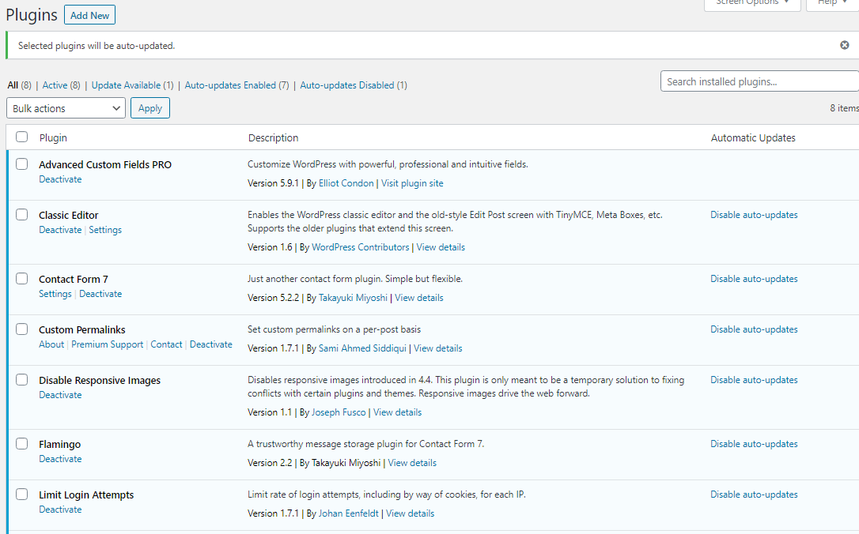This screenshot has height=534, width=859.
Task: Tick the Contact Form 7 checkbox
Action: (22, 279)
